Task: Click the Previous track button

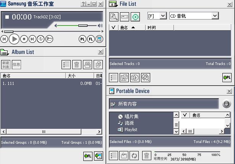Action: coord(4,39)
